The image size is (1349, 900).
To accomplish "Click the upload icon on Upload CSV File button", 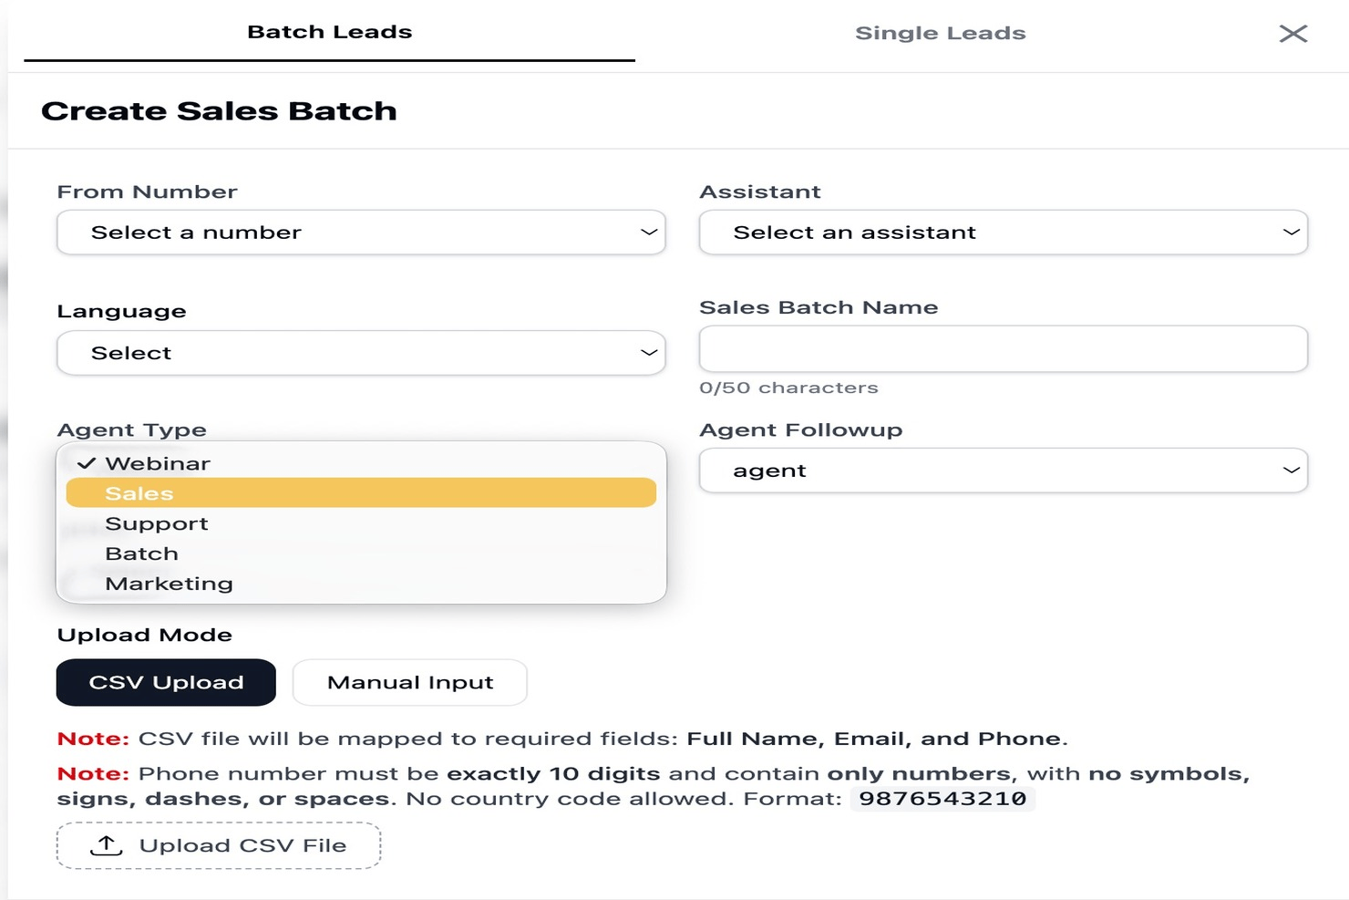I will click(x=108, y=845).
